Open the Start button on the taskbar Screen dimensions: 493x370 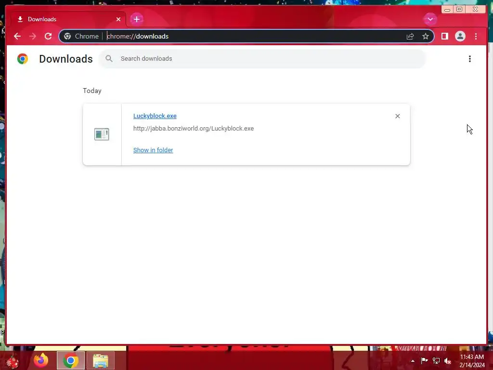13,361
